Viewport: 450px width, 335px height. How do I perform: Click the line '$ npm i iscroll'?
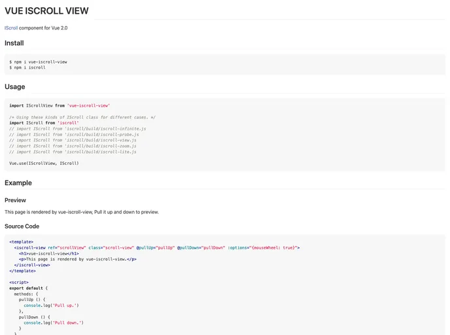pos(27,67)
